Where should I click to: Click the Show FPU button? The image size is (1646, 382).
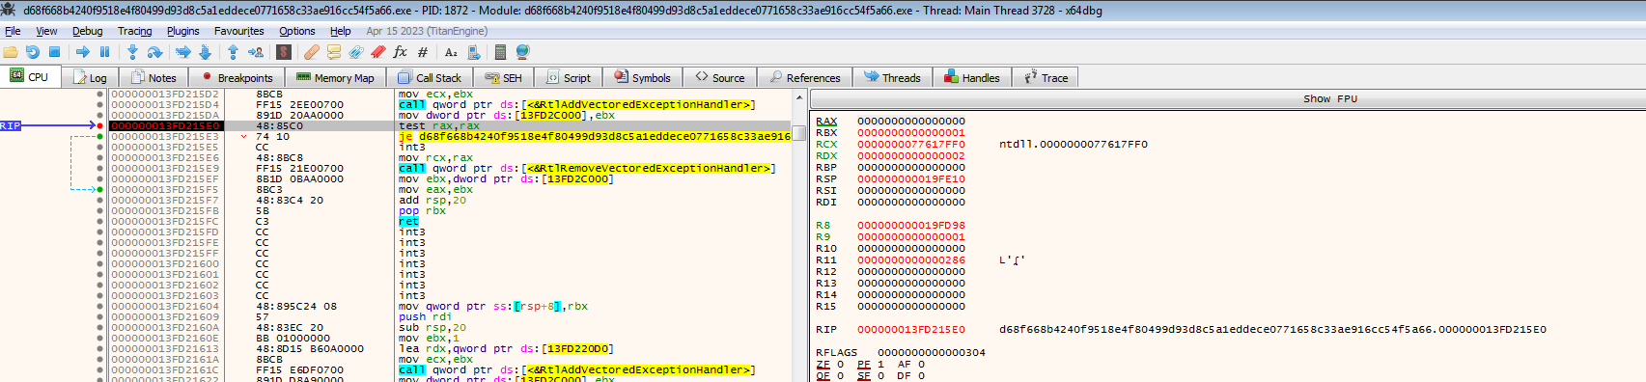pyautogui.click(x=1330, y=98)
